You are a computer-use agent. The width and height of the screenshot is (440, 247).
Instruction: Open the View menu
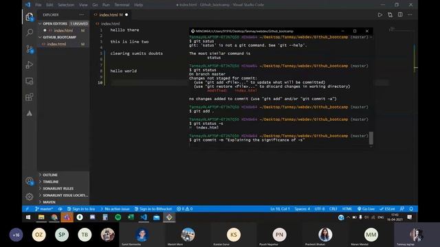click(83, 5)
